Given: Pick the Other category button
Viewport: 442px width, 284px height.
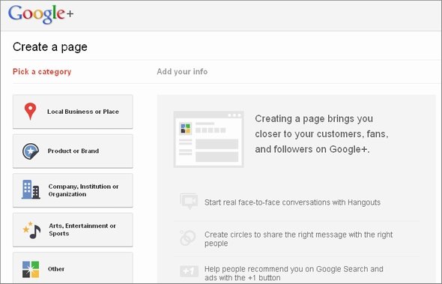Looking at the screenshot, I should [73, 268].
